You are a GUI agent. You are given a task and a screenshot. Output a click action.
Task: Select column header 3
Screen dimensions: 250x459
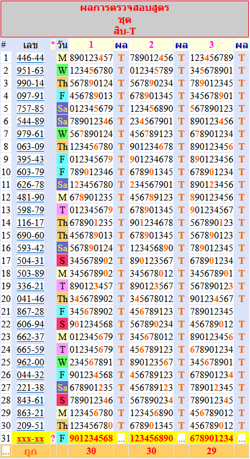[x=211, y=45]
